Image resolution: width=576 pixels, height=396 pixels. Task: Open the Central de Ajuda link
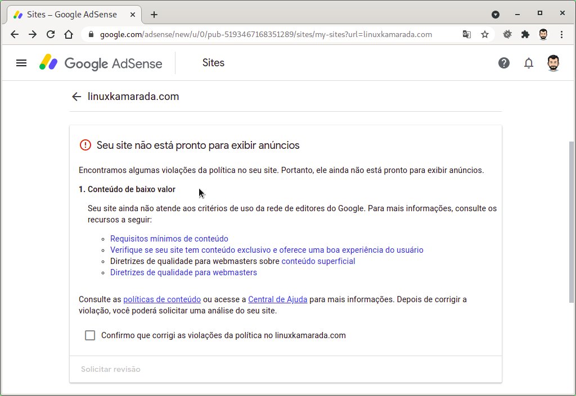(x=278, y=299)
